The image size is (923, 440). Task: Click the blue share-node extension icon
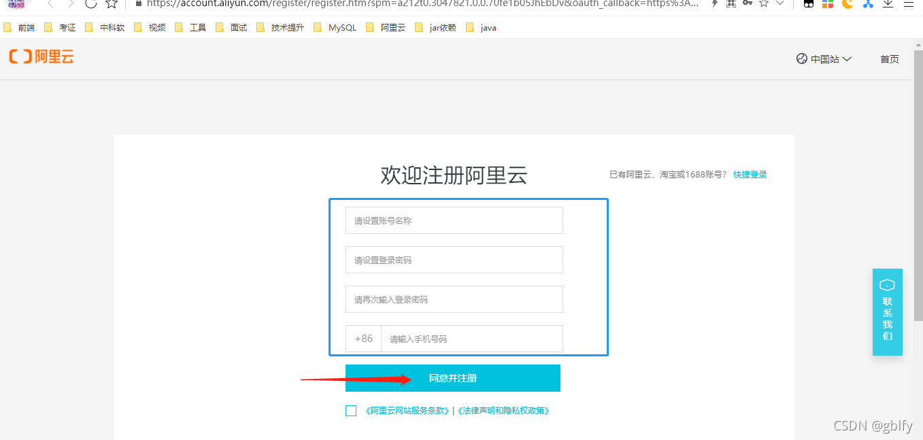[868, 5]
